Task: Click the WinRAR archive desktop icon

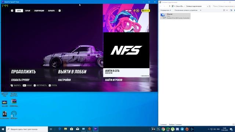Action: (14, 103)
